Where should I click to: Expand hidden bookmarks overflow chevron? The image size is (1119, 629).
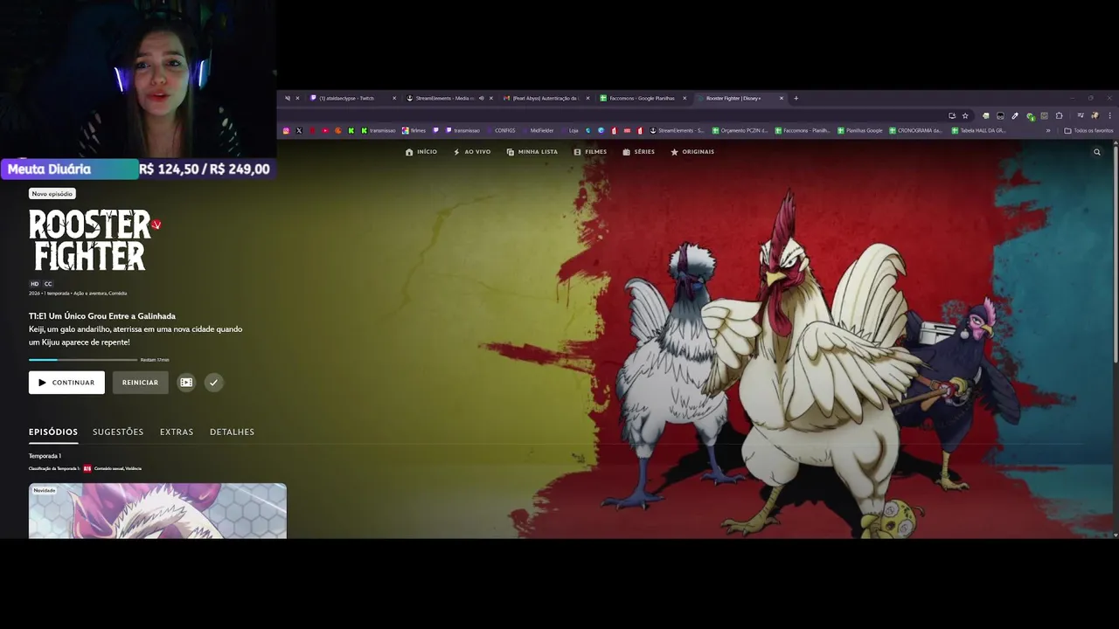1048,130
